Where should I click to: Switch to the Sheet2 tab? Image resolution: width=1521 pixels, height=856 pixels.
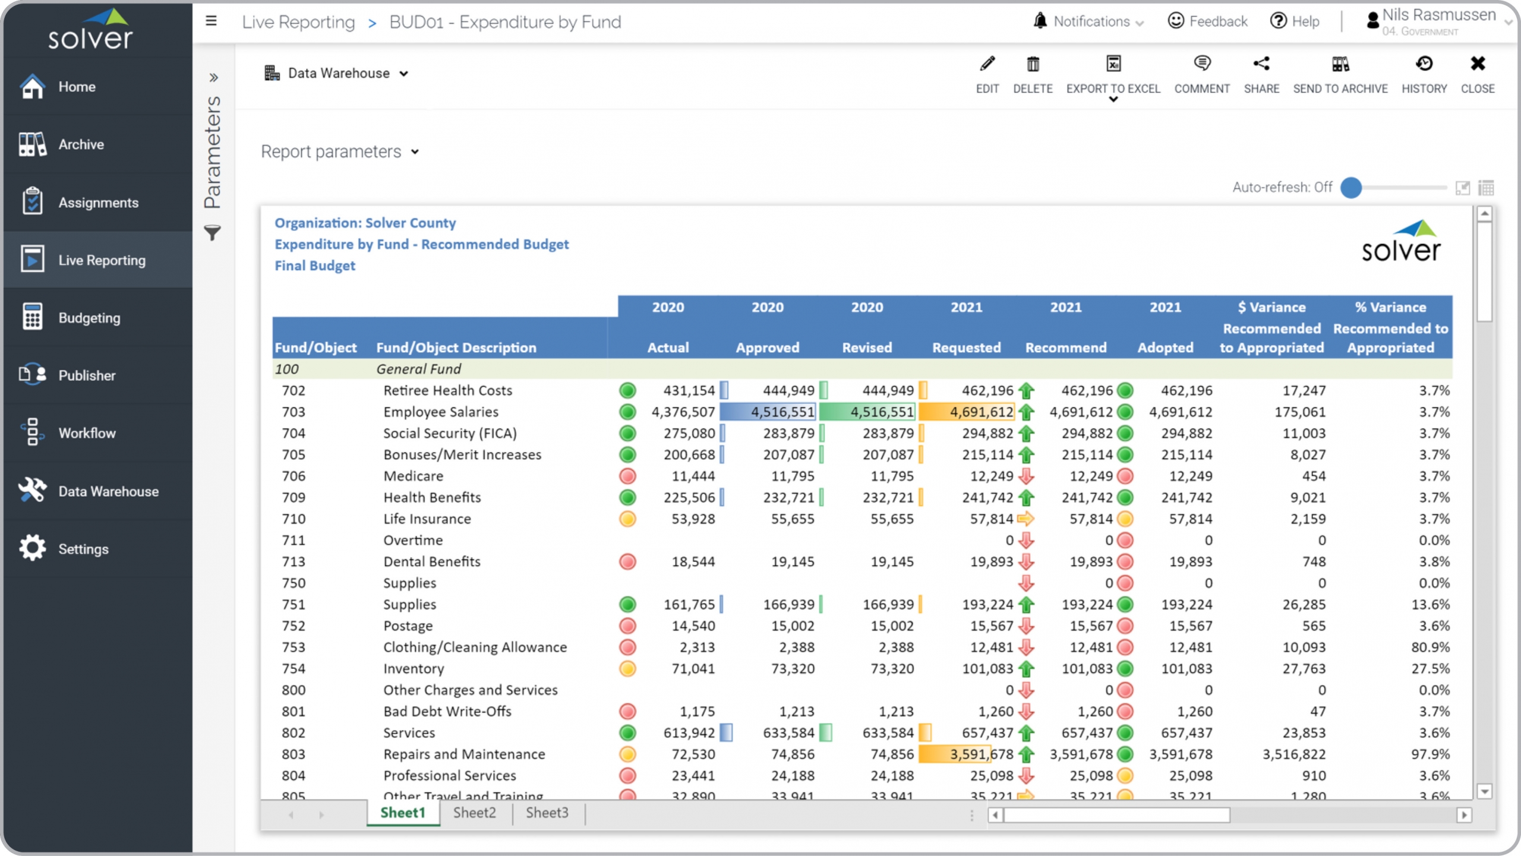[x=474, y=813]
